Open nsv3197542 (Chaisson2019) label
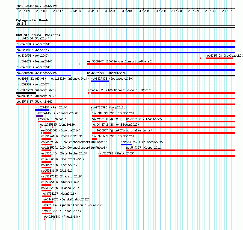This screenshot has height=230, width=243. pyautogui.click(x=62, y=176)
